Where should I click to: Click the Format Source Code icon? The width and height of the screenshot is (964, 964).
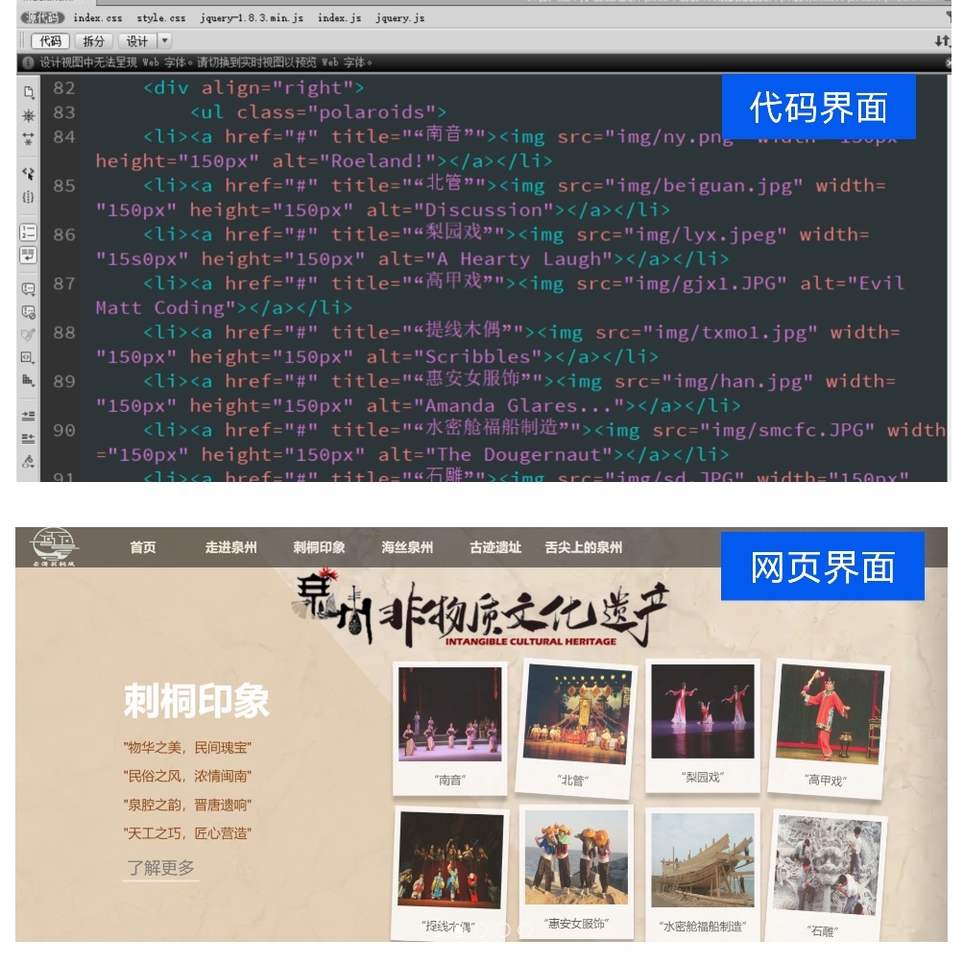tap(29, 462)
